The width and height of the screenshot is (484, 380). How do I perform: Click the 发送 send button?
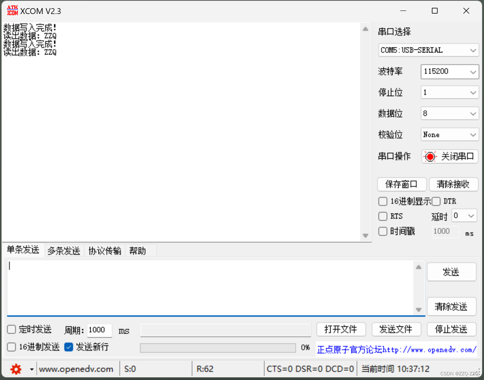451,272
